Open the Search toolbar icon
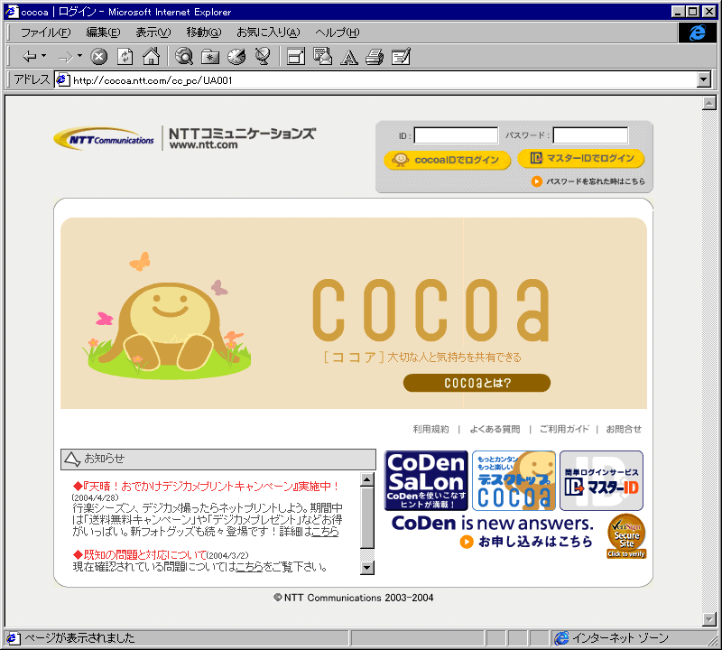The width and height of the screenshot is (722, 650). (184, 57)
